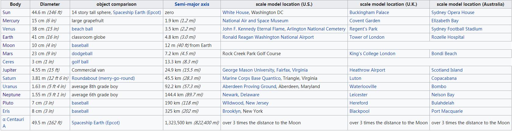Open the beach ball link

click(82, 29)
